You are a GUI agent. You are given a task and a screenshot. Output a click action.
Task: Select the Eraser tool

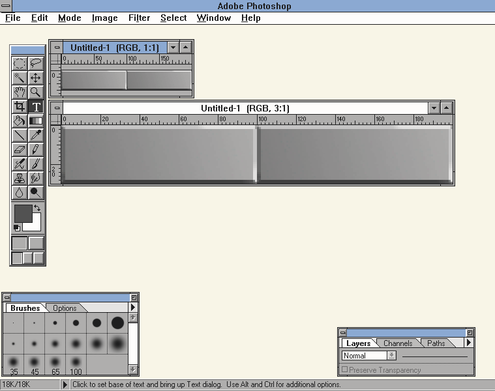click(20, 149)
